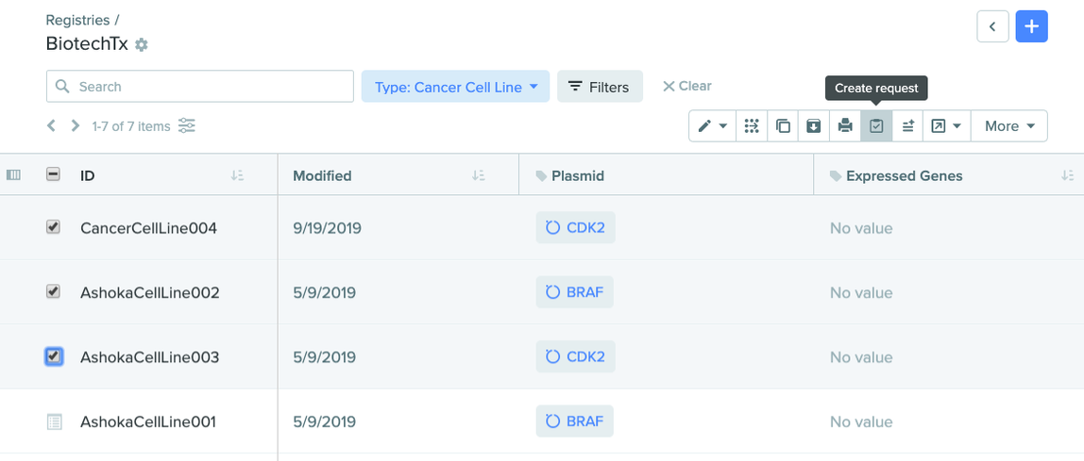Screen dimensions: 1084x461
Task: Uncheck the CancerCellLine004 checkbox
Action: click(x=53, y=227)
